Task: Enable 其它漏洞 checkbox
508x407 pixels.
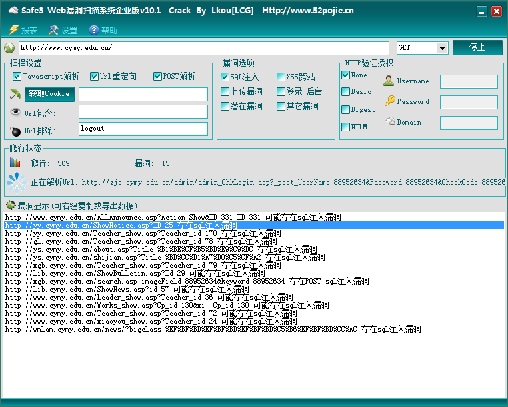Action: point(281,106)
